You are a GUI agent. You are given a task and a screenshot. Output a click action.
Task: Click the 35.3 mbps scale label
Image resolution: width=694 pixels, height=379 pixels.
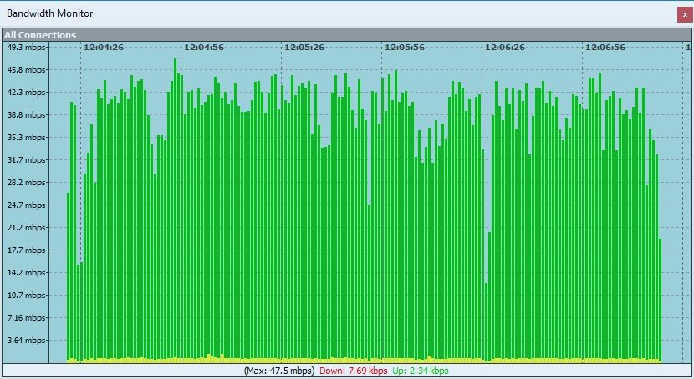pos(25,138)
